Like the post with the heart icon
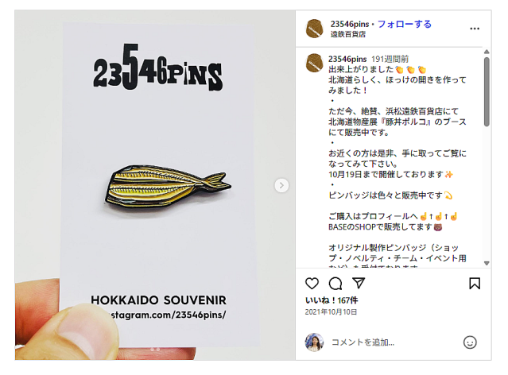The image size is (508, 375). (x=312, y=284)
